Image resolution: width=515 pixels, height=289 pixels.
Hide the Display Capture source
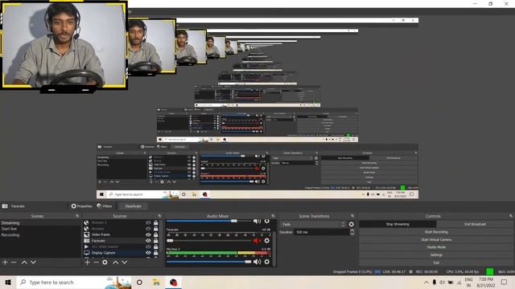[x=148, y=253]
